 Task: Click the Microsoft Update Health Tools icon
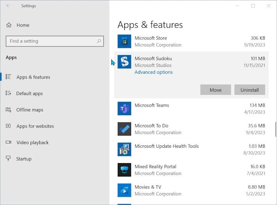(x=124, y=149)
